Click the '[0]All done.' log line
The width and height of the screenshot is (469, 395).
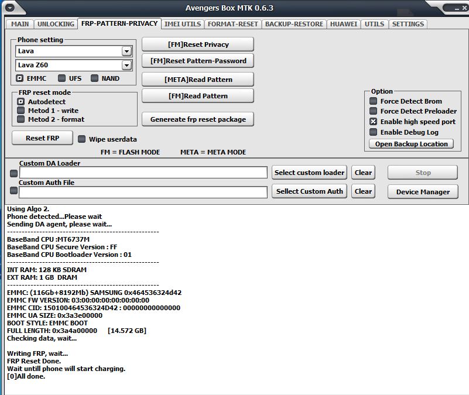click(26, 376)
